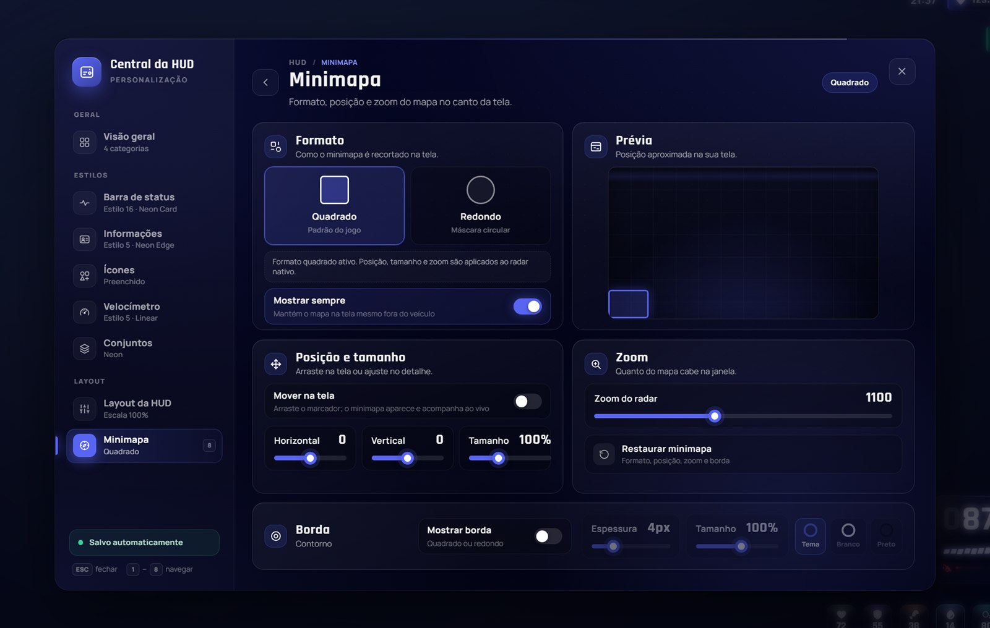Click the 'Preenchido' subtitle under Ícones
This screenshot has height=628, width=990.
pyautogui.click(x=124, y=282)
